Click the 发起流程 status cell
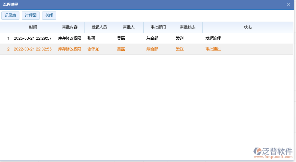This screenshot has width=296, height=162. click(213, 38)
